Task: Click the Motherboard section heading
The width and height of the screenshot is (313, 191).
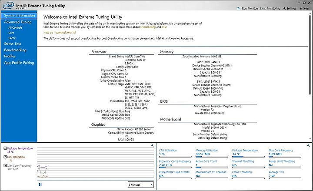Action: (x=170, y=119)
